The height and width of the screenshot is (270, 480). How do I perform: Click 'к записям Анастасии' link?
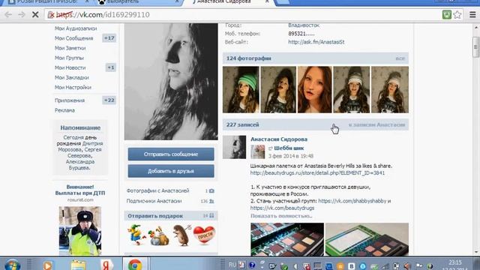click(376, 124)
